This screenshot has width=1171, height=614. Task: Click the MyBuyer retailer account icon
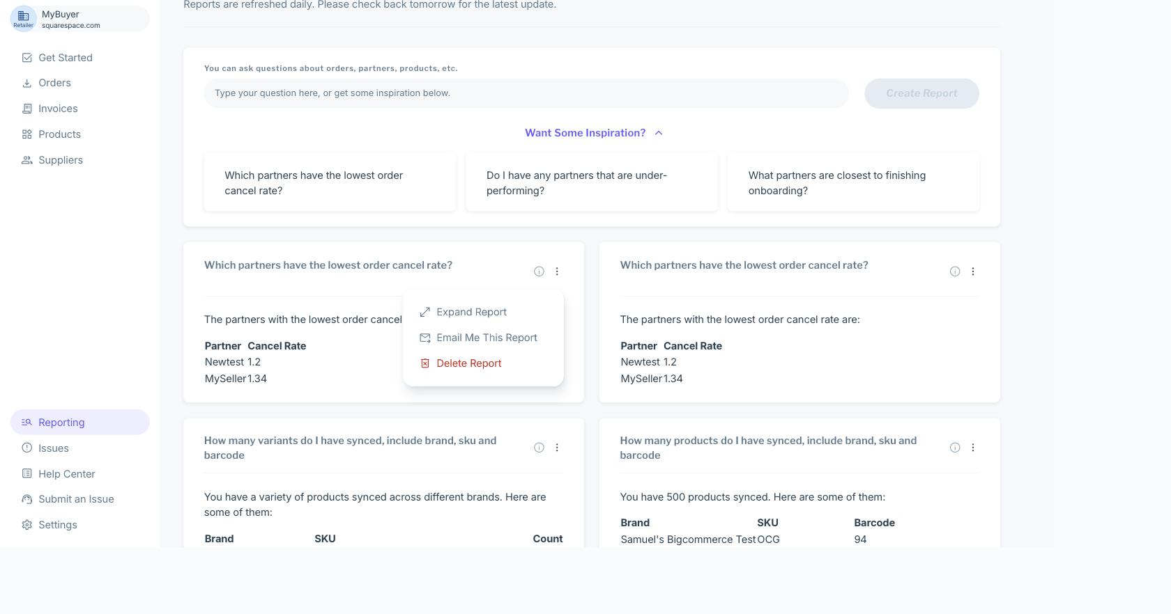24,18
